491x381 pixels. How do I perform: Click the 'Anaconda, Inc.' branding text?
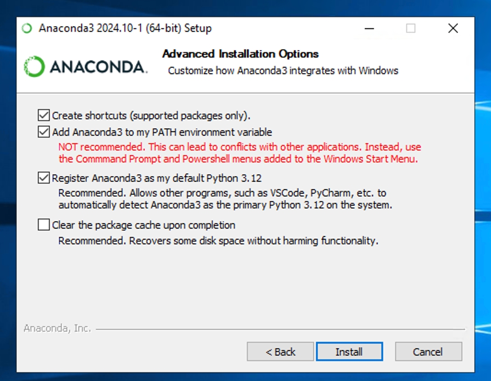coord(57,329)
